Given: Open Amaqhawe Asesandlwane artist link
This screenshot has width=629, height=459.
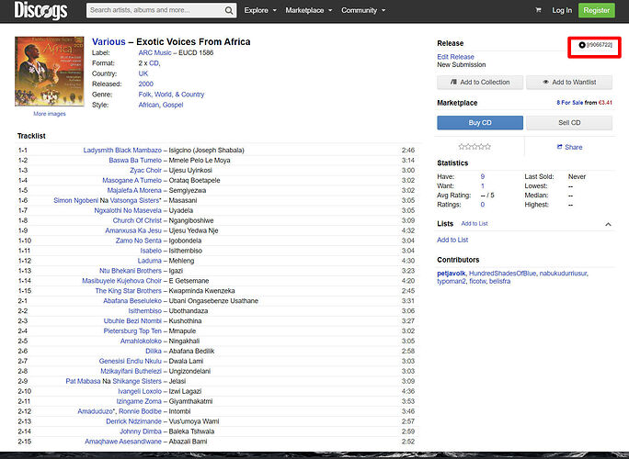Looking at the screenshot, I should click(123, 442).
